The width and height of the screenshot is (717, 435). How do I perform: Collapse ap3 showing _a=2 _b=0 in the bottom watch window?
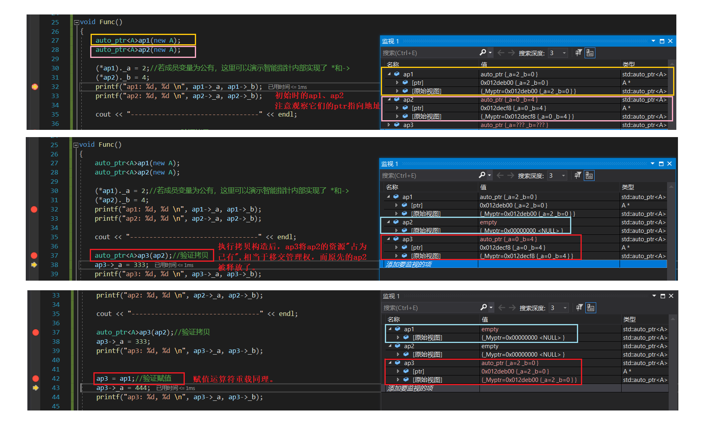coord(390,363)
